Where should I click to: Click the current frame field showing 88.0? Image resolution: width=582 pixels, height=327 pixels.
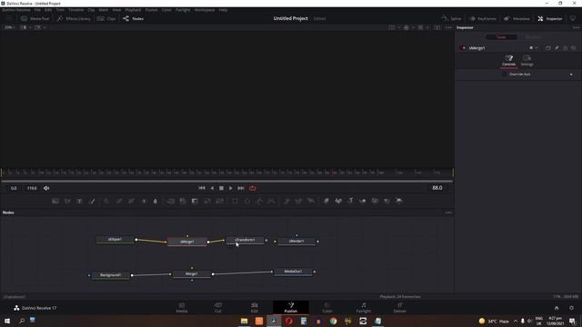pyautogui.click(x=436, y=188)
